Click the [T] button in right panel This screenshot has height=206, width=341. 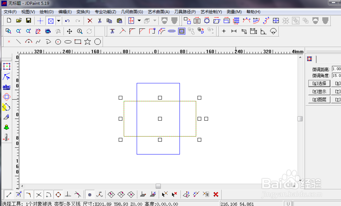click(x=337, y=91)
